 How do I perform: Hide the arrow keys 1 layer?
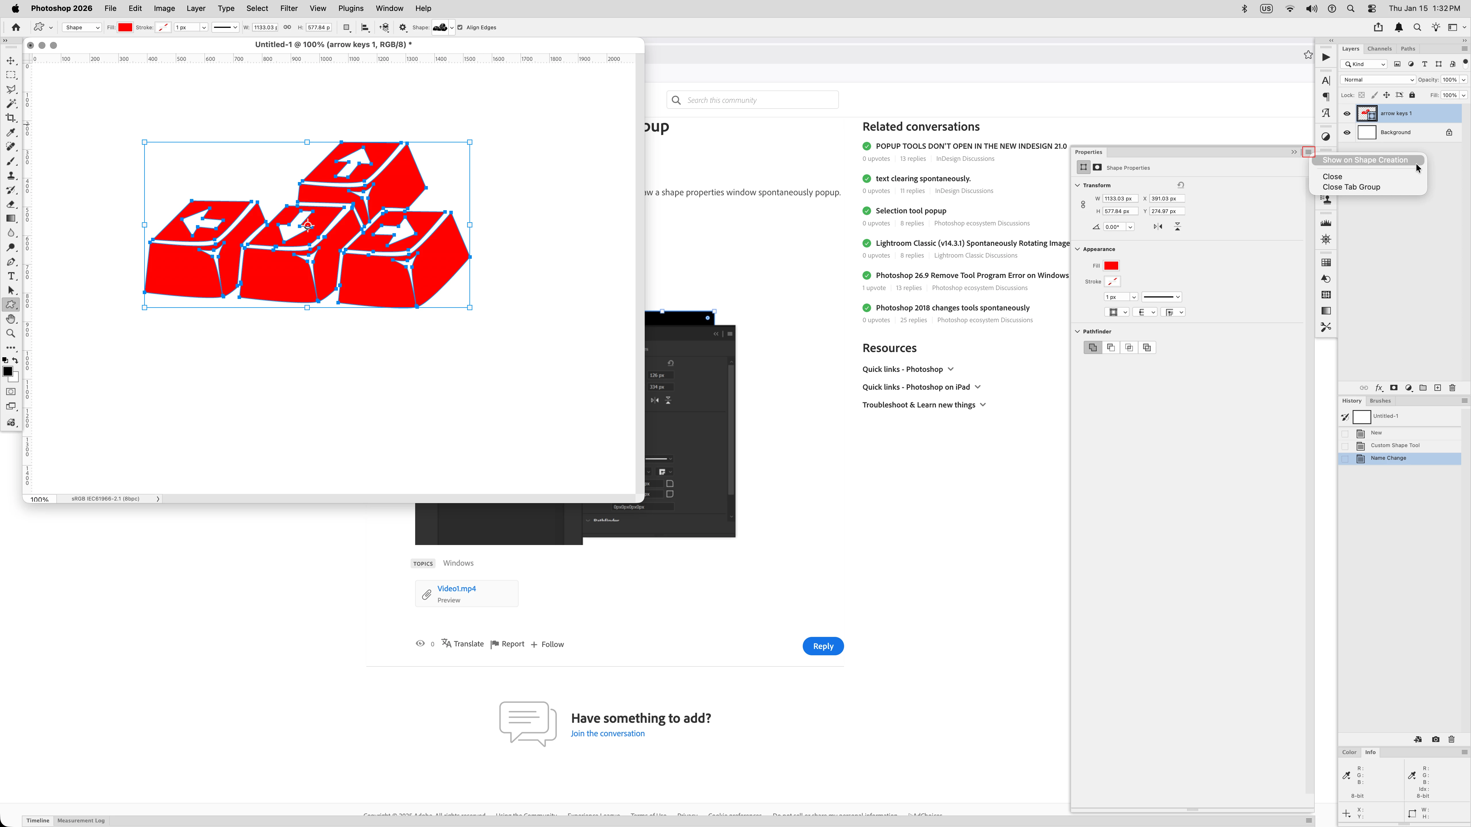[1347, 114]
